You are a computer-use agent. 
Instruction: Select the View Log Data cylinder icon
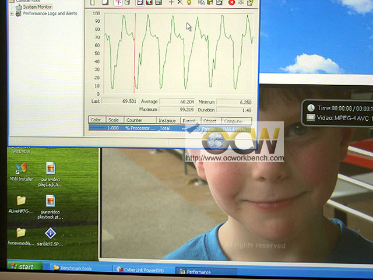point(127,2)
